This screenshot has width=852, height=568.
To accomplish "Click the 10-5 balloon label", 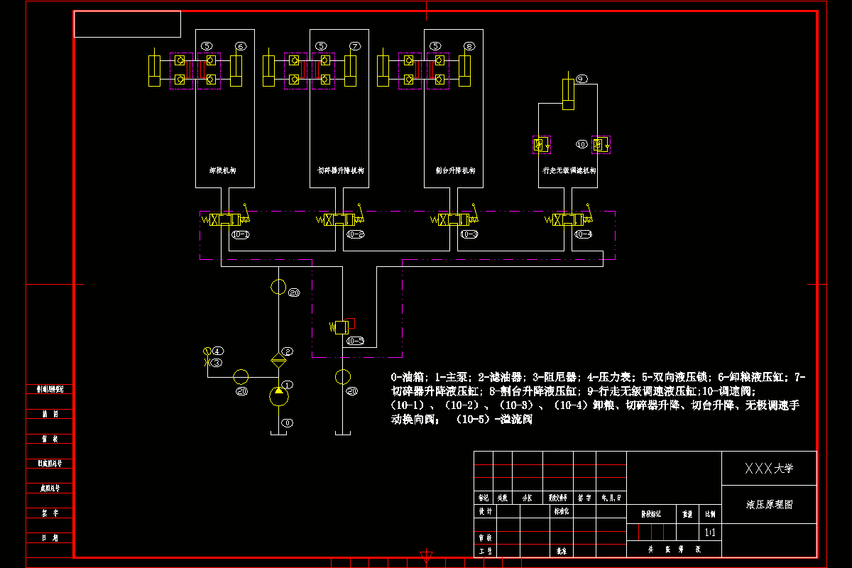I will click(356, 341).
